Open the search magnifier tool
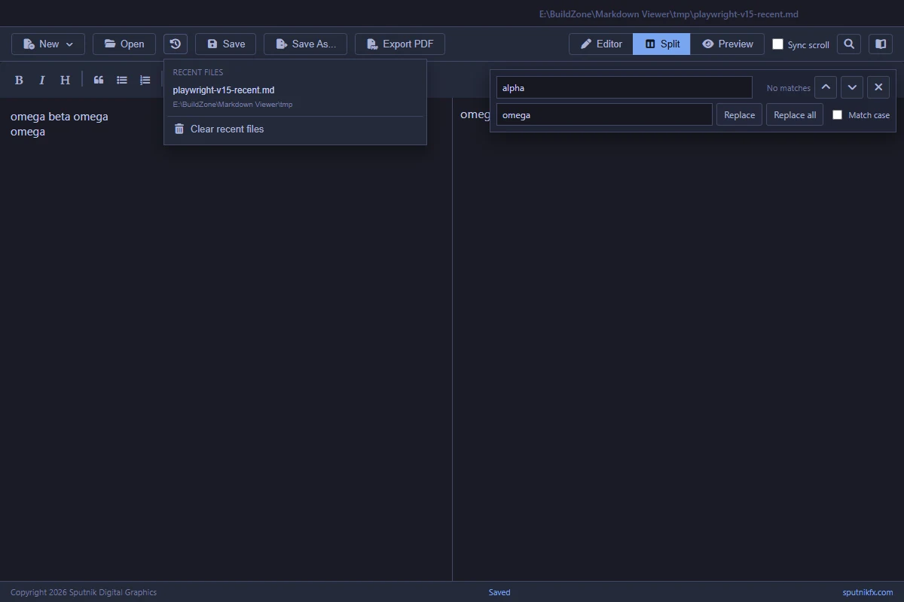The width and height of the screenshot is (904, 602). pos(849,44)
